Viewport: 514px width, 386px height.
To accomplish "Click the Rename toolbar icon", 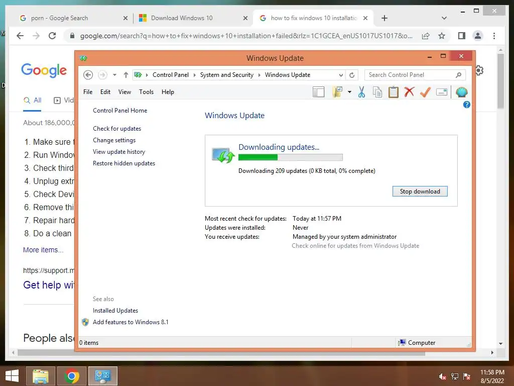I will (x=442, y=92).
